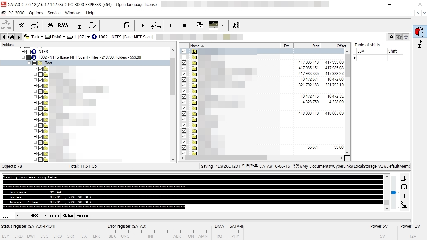427x240 pixels.
Task: Click the red disk copy icon on right
Action: 419,32
